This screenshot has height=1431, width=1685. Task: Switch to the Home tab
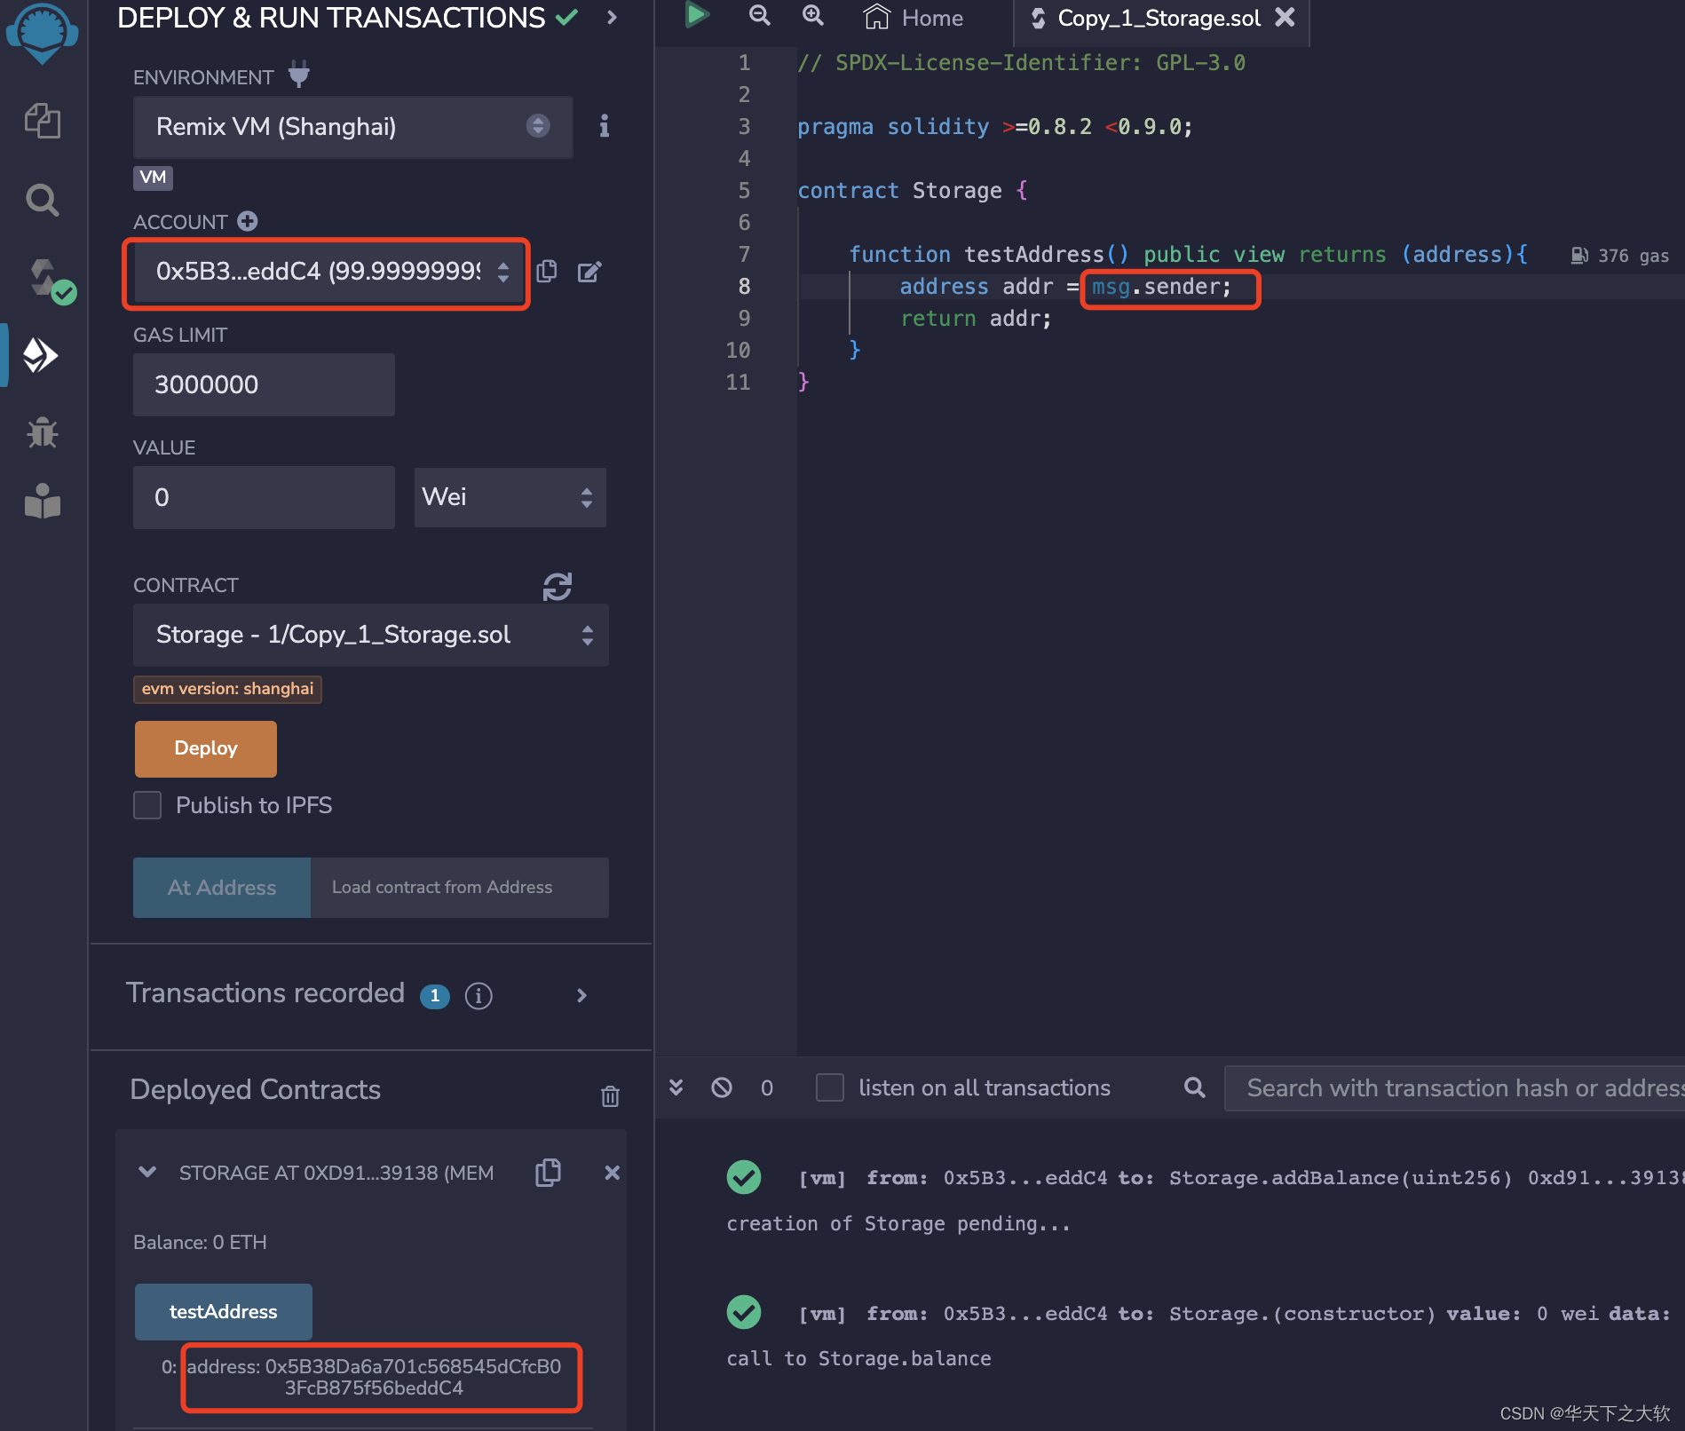(x=914, y=18)
